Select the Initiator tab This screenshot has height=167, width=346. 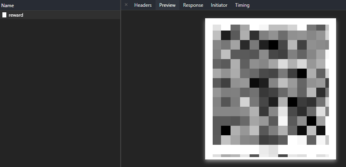219,5
